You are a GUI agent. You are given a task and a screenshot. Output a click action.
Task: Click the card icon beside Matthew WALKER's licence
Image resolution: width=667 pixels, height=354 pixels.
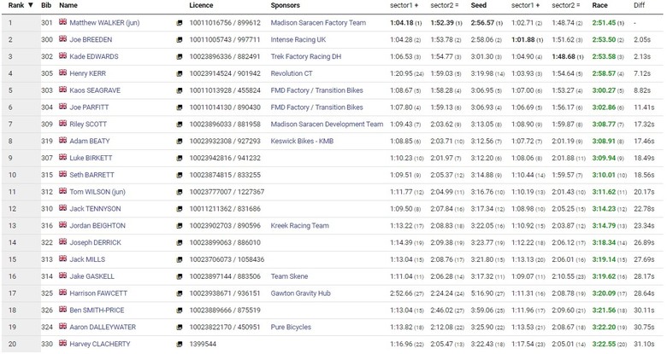pos(180,22)
